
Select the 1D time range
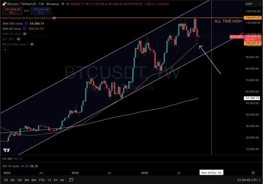click(x=6, y=180)
